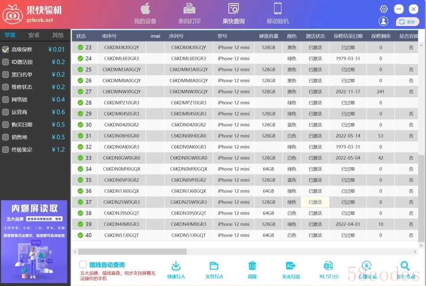
Task: Click green status icon on row 33
Action: click(x=80, y=157)
